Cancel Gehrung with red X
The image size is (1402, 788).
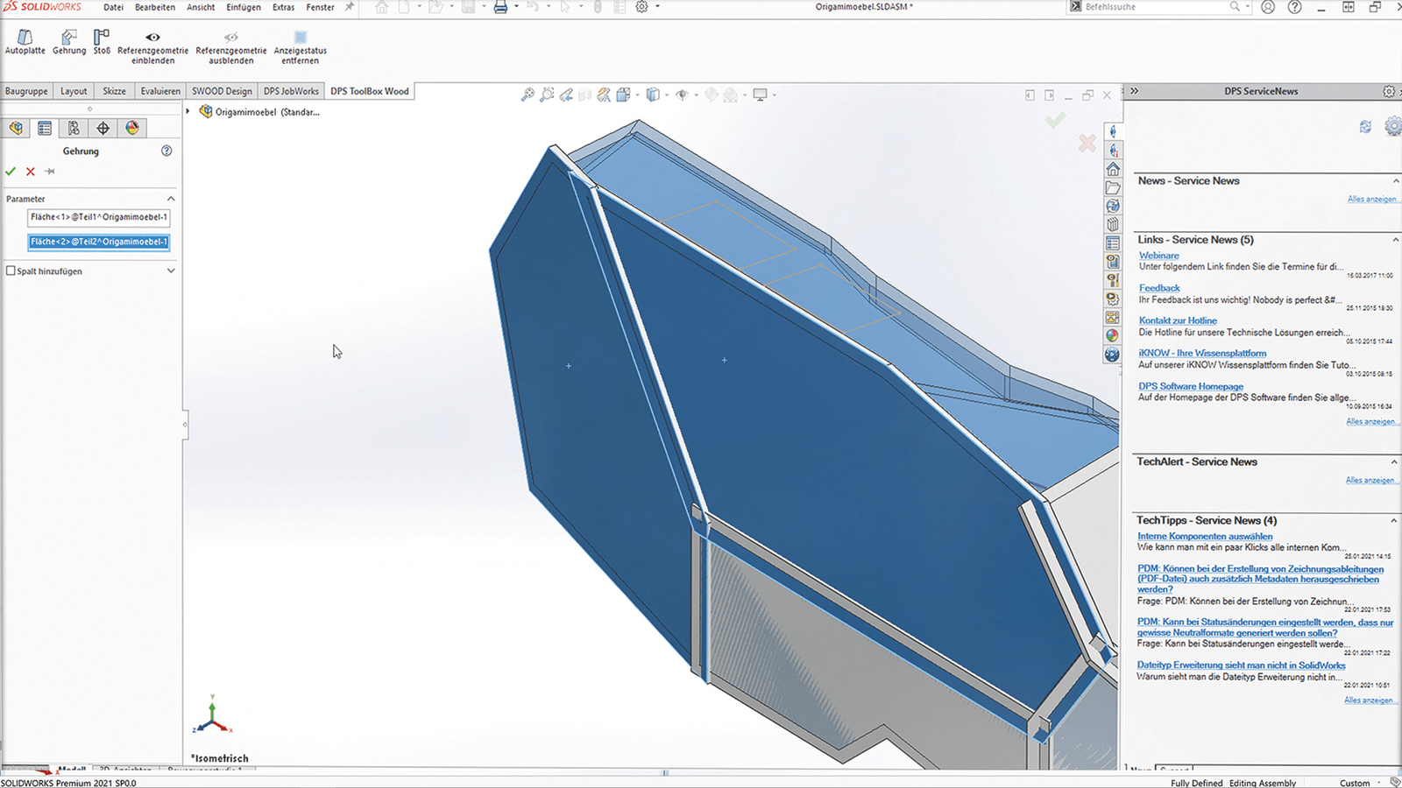tap(31, 172)
